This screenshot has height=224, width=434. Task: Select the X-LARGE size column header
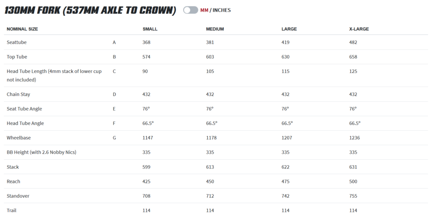[359, 29]
